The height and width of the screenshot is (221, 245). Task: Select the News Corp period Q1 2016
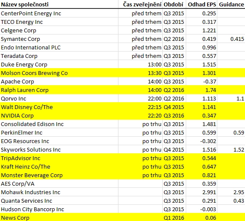(174, 218)
